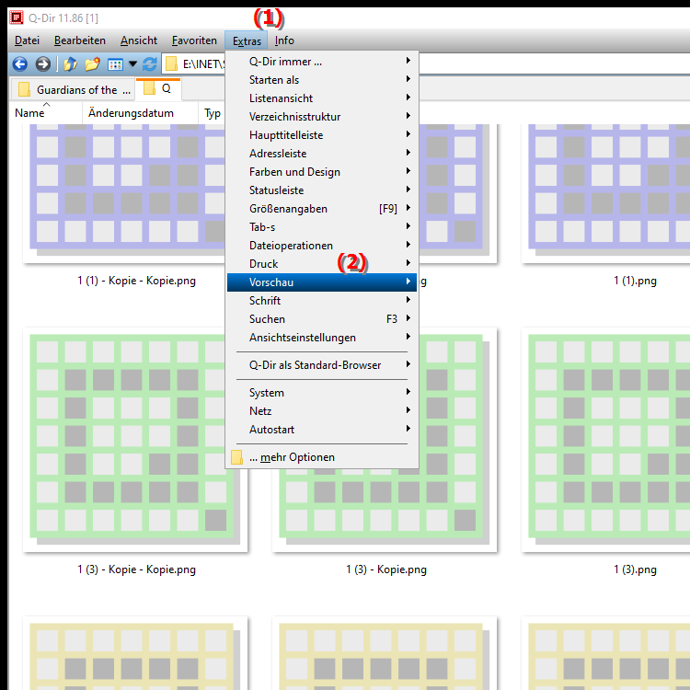690x690 pixels.
Task: Switch to the Guardians of the ... tab
Action: tap(72, 90)
